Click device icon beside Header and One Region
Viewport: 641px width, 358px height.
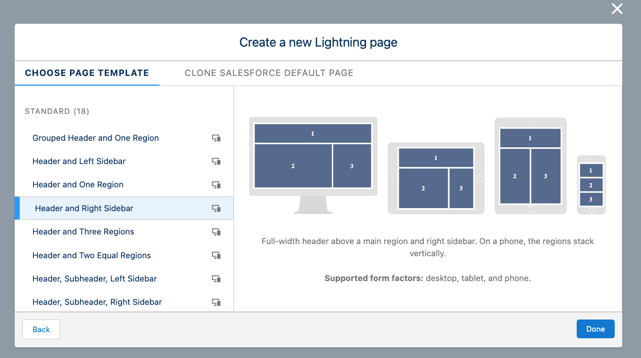pos(216,185)
